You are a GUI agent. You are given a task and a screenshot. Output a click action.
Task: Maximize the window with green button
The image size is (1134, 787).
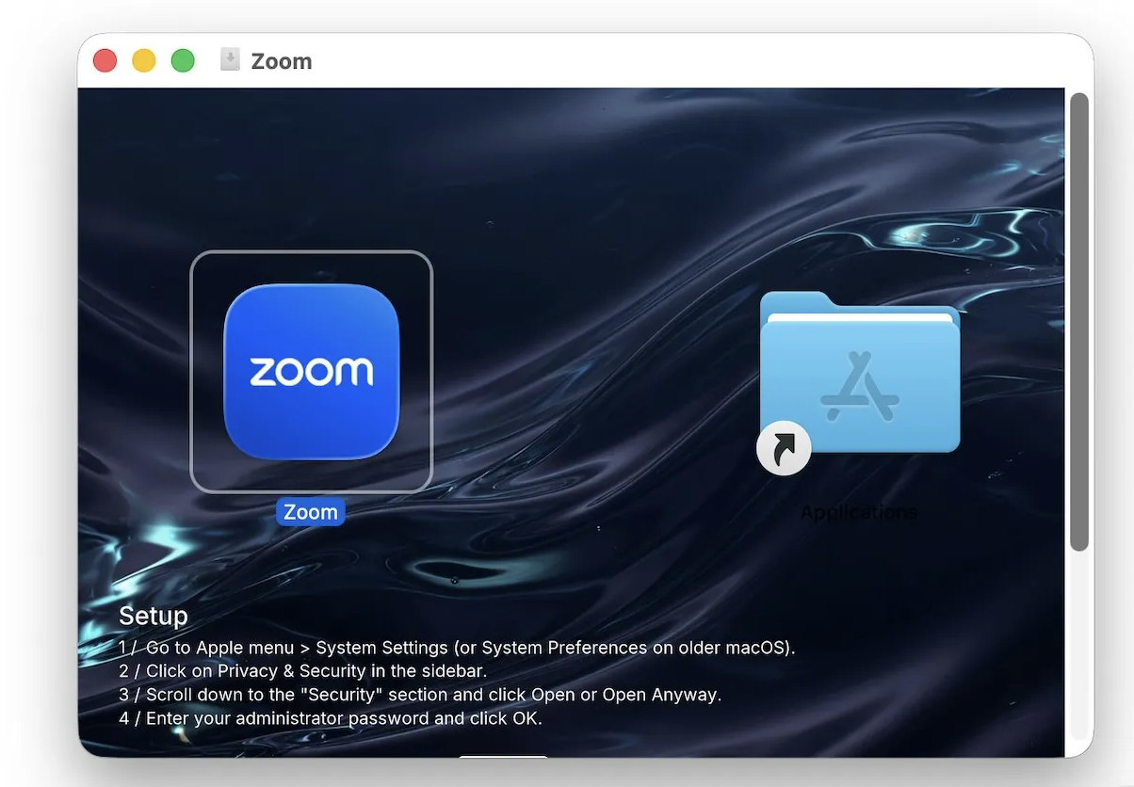click(183, 61)
